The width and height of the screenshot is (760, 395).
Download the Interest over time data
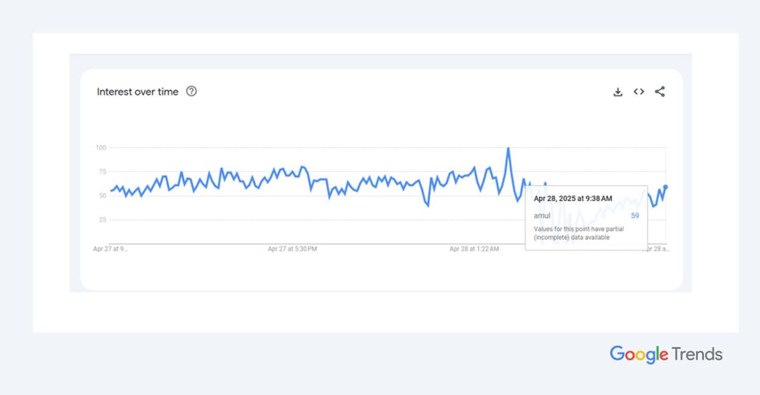point(617,92)
